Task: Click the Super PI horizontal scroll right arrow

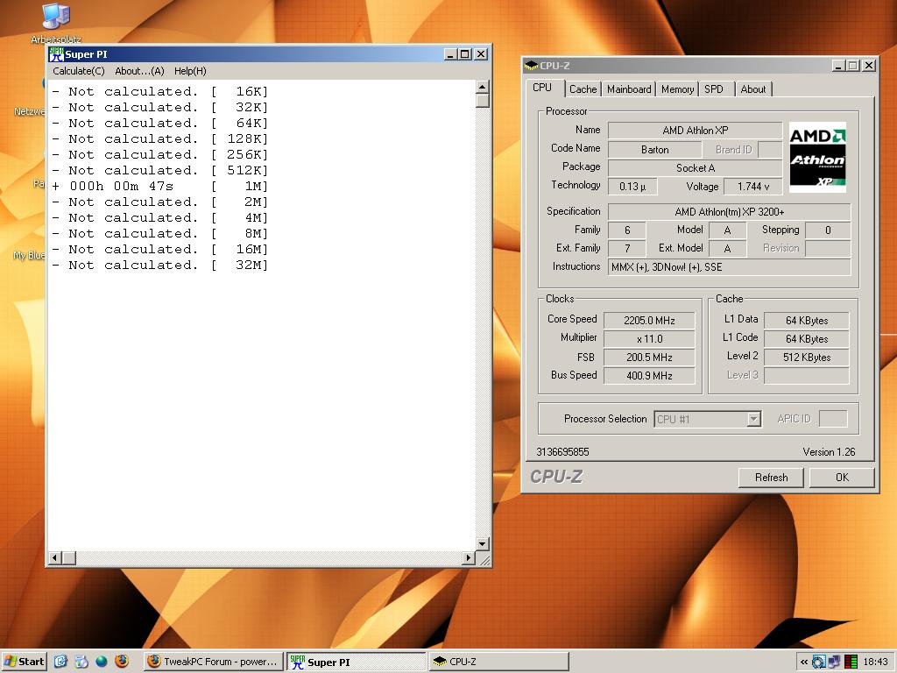Action: [x=469, y=557]
